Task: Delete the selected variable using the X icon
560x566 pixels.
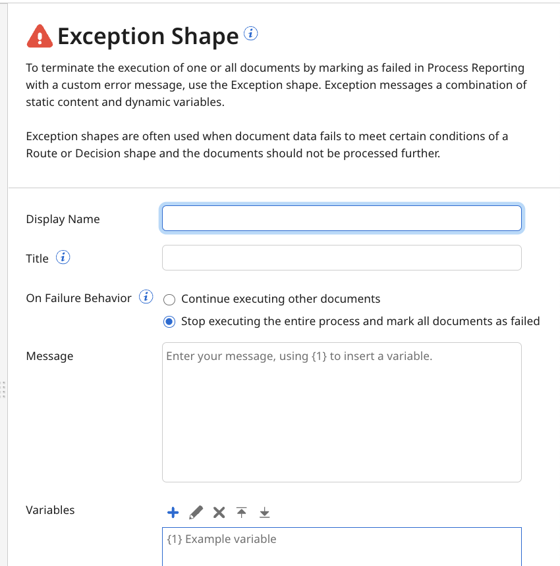Action: pyautogui.click(x=219, y=511)
